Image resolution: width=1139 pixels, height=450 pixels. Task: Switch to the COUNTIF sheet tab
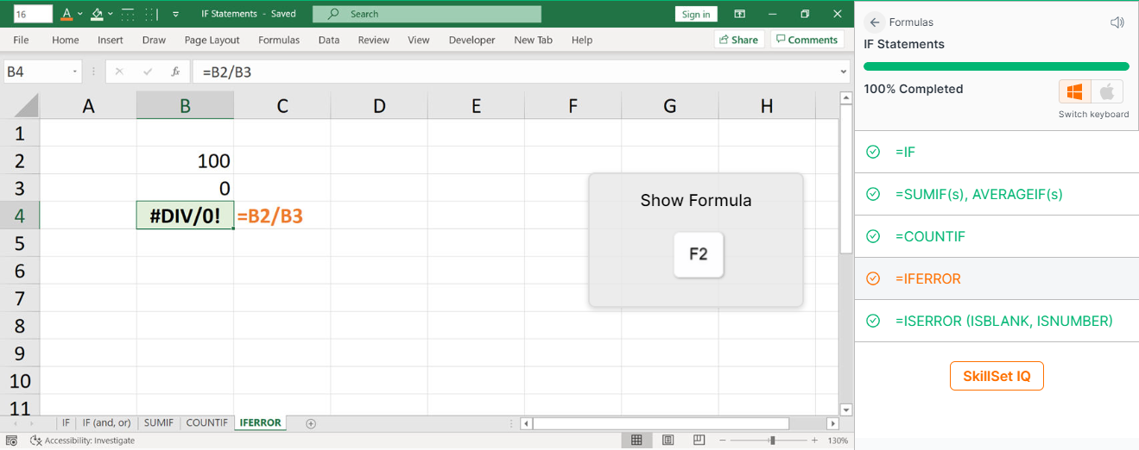point(207,423)
